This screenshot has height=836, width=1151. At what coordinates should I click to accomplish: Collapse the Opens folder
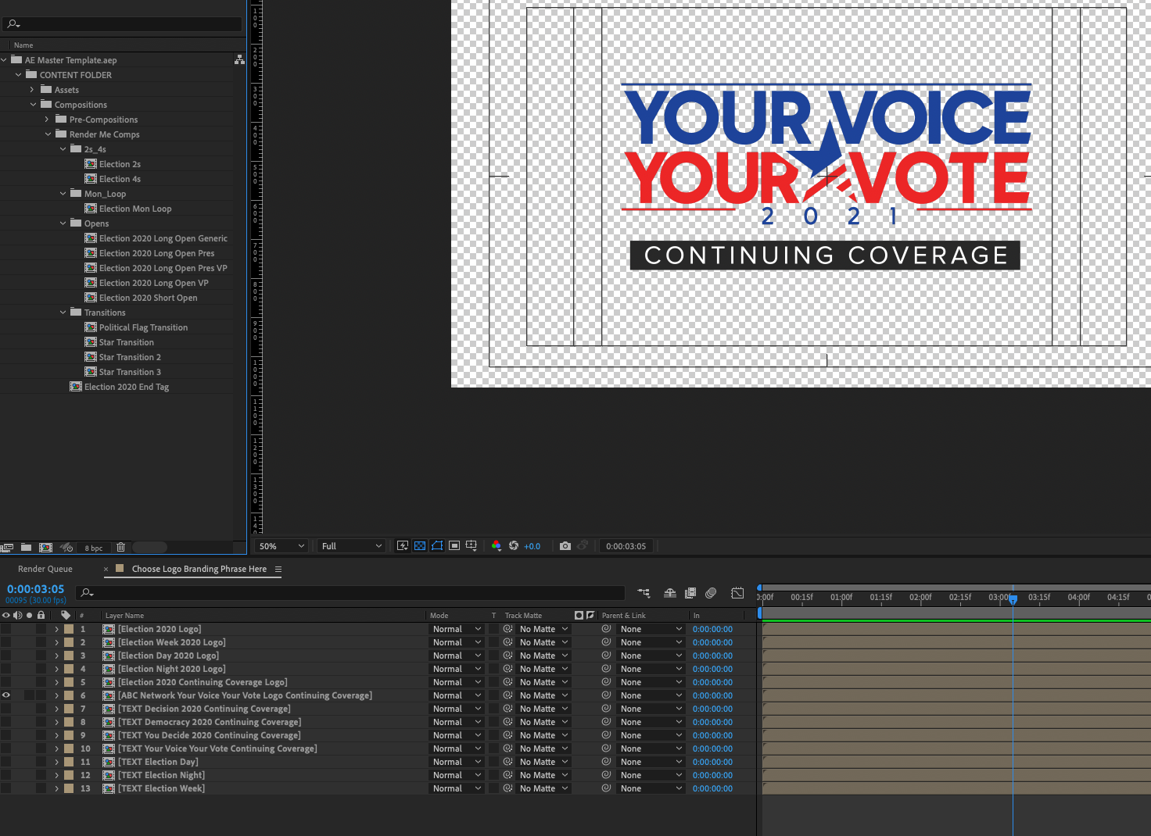63,223
